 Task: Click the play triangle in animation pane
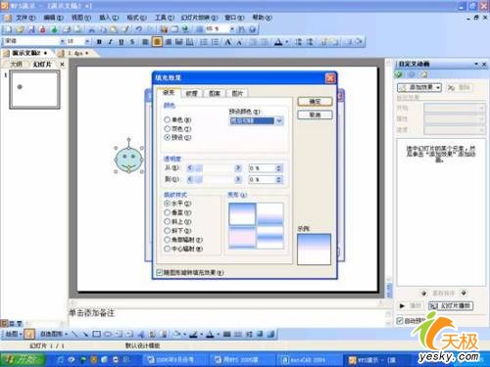(x=402, y=305)
